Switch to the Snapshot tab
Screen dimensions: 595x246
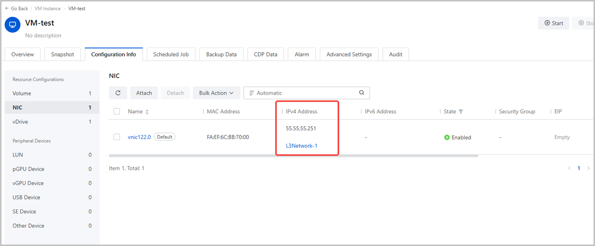point(62,54)
